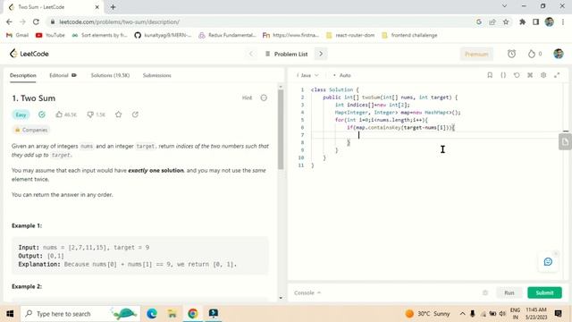Open the Redux Fundamentals bookmark

(227, 35)
